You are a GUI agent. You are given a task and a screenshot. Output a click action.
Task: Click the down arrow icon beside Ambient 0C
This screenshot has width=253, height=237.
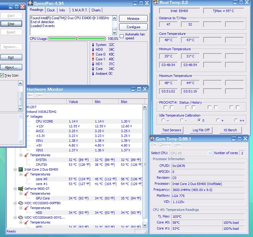click(93, 74)
